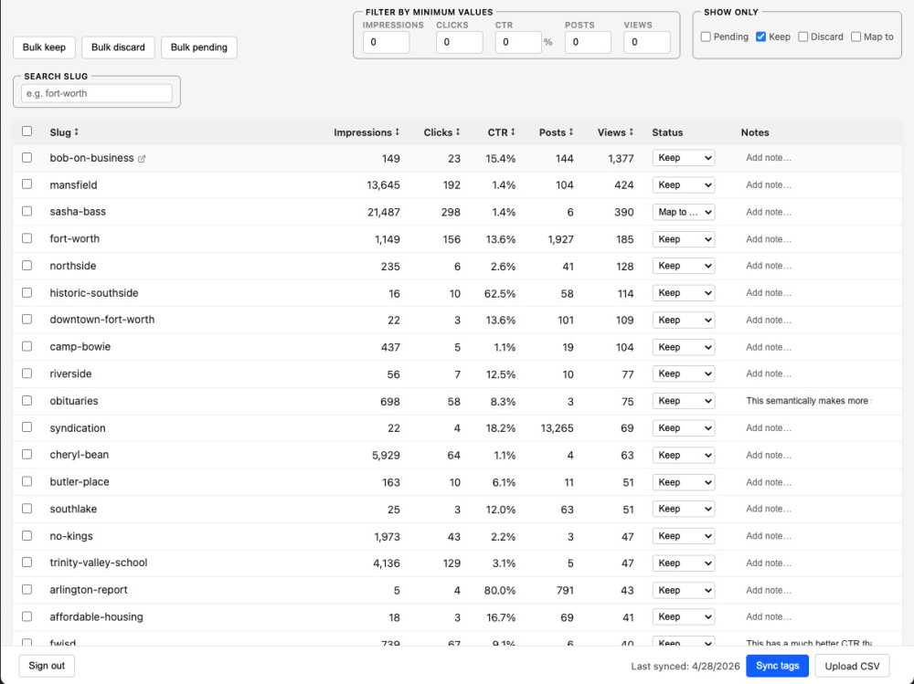Sort by Clicks column header
Screen dimensions: 914x684
(x=441, y=132)
